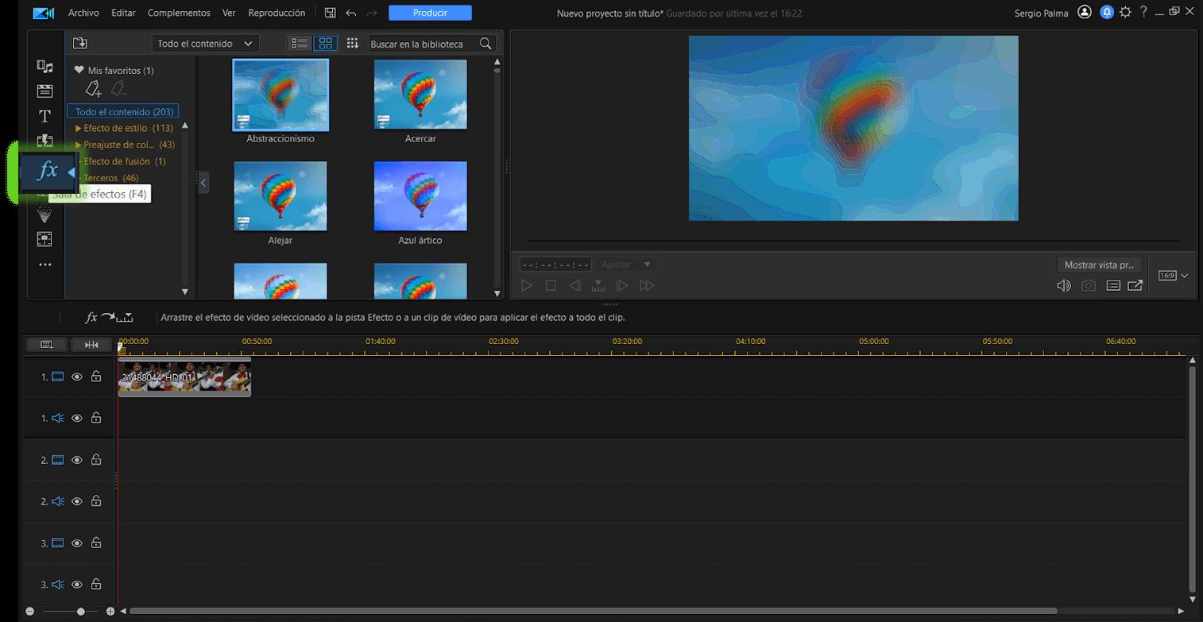Add a new tag icon under favorites
The height and width of the screenshot is (622, 1203).
[x=94, y=88]
